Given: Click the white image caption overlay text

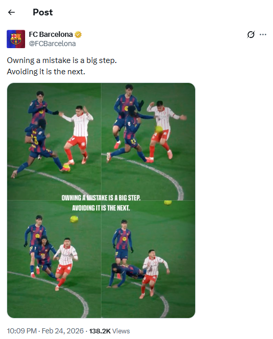Looking at the screenshot, I should click(x=101, y=203).
